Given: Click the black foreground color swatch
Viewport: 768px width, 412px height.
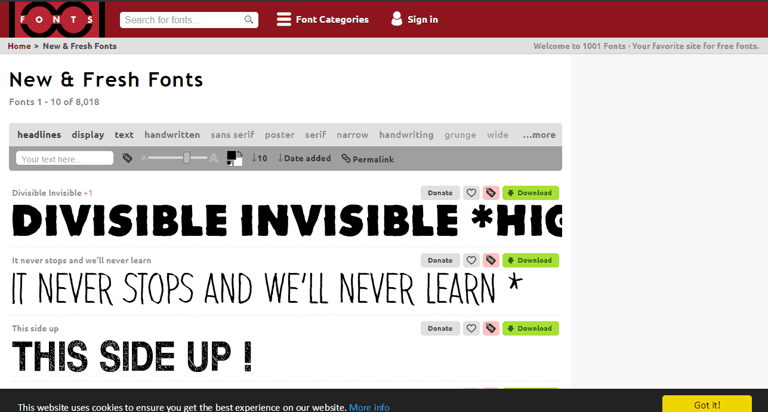Looking at the screenshot, I should point(231,155).
